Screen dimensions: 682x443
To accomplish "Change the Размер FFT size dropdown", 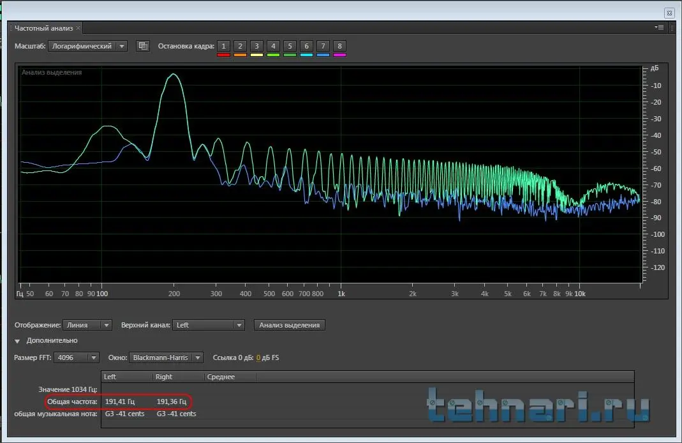I will click(77, 357).
